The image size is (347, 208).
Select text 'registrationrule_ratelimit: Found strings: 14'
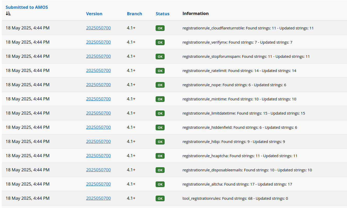221,71
